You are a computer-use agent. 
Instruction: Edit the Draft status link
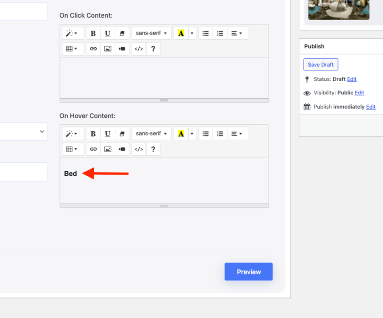coord(352,79)
